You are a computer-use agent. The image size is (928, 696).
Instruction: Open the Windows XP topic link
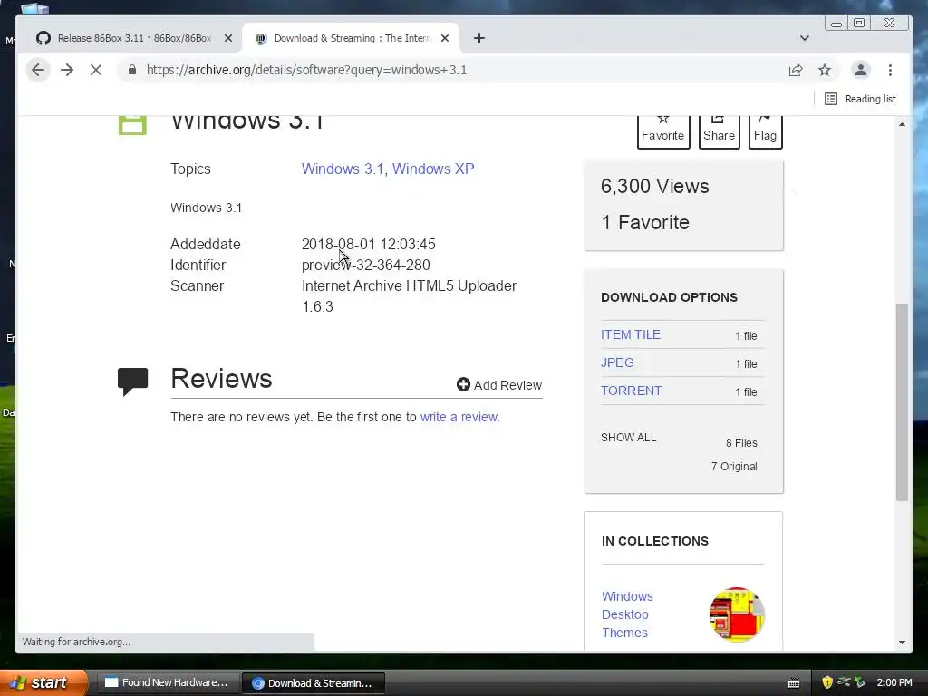tap(433, 169)
